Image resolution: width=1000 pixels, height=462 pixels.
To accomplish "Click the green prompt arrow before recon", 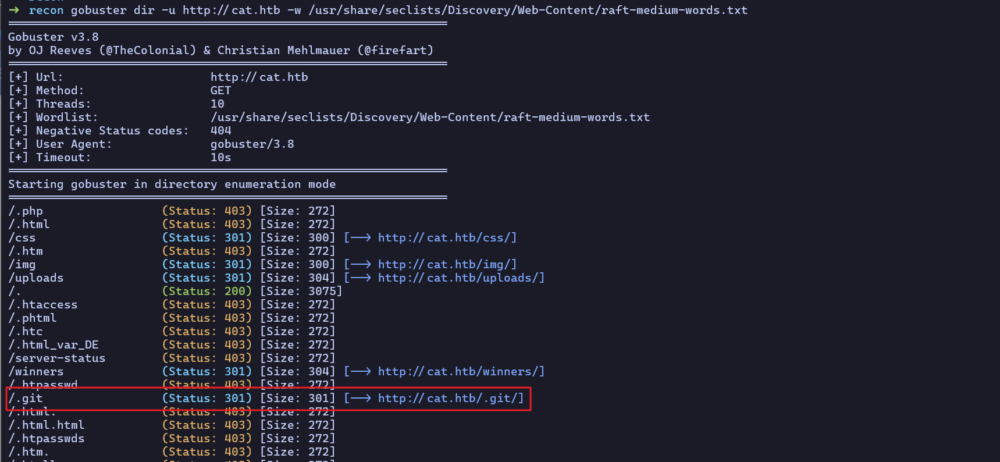I will pos(14,10).
